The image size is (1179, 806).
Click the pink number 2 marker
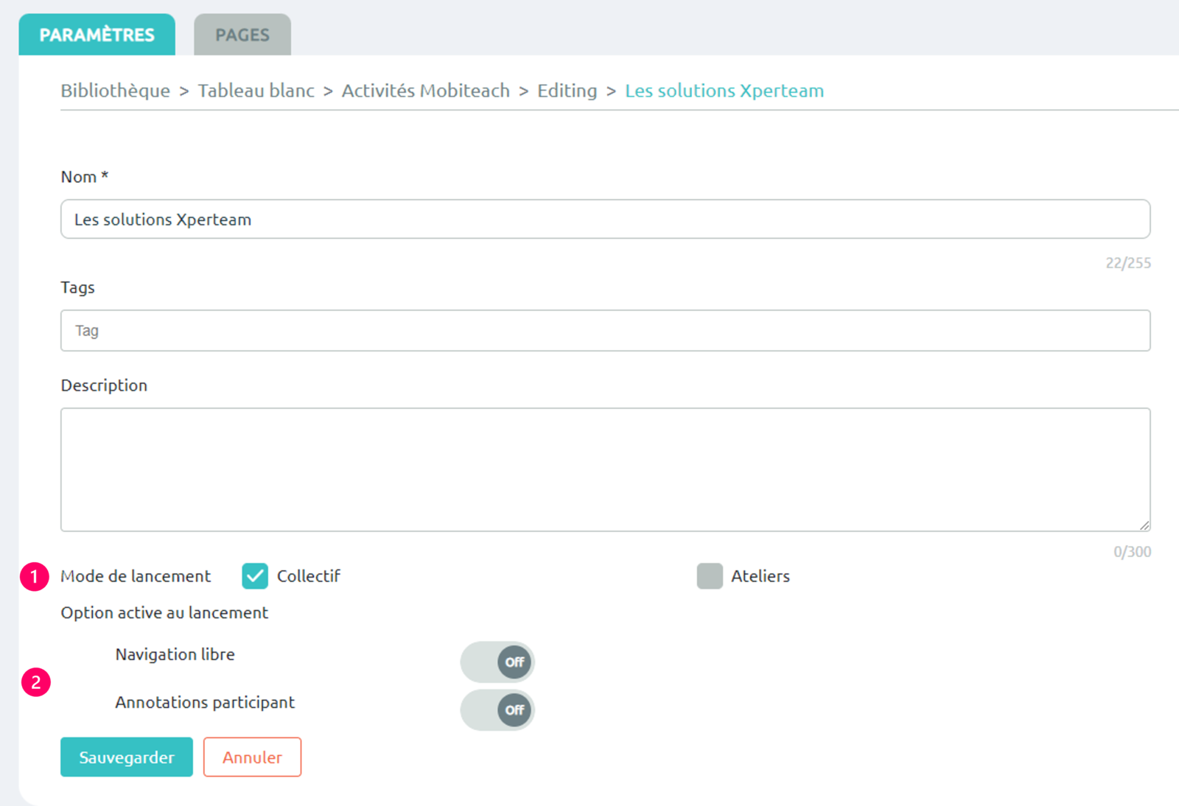36,682
